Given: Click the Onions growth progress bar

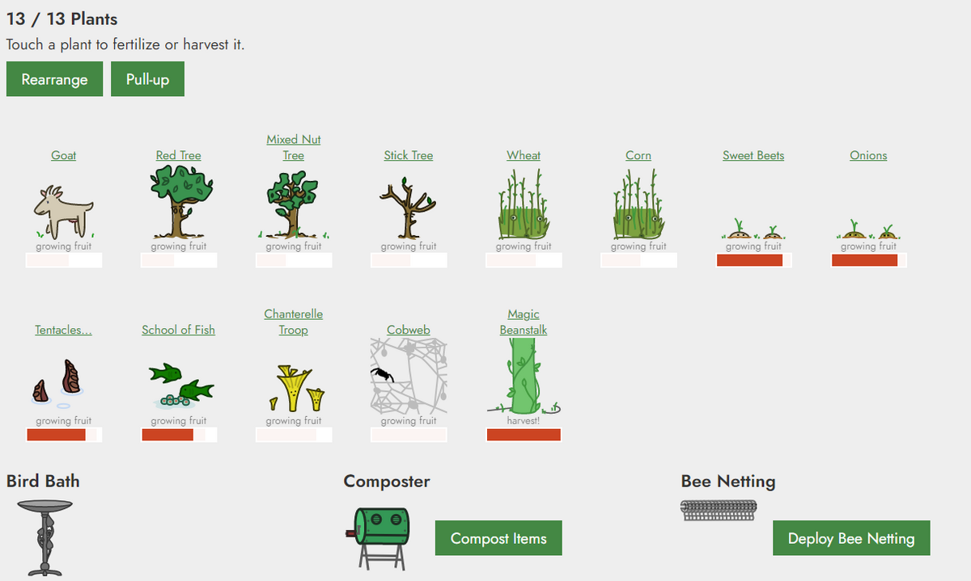Looking at the screenshot, I should (x=868, y=260).
